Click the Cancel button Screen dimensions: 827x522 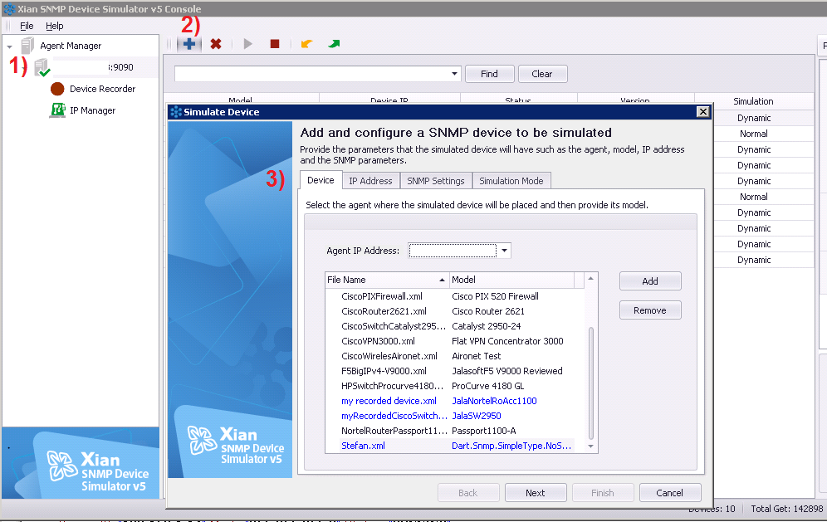click(670, 493)
